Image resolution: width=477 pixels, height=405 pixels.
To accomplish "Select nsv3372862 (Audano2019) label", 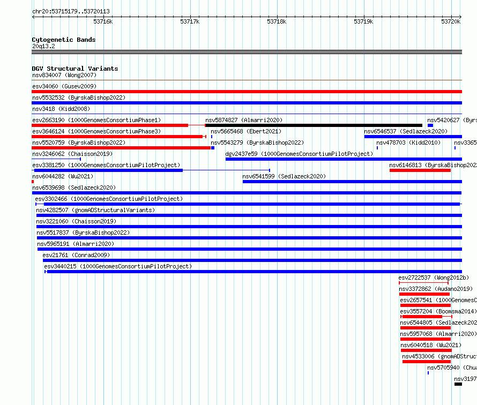I will 436,289.
